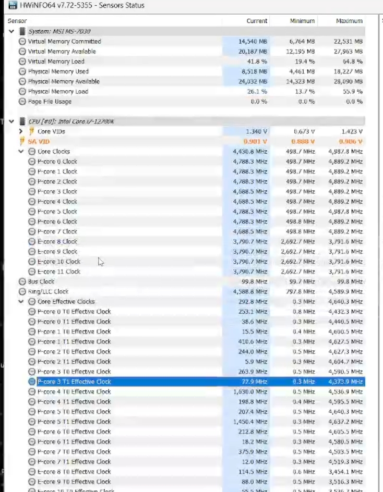Screen dimensions: 383x492
Task: Click the Page File Usage sensor icon
Action: click(22, 102)
